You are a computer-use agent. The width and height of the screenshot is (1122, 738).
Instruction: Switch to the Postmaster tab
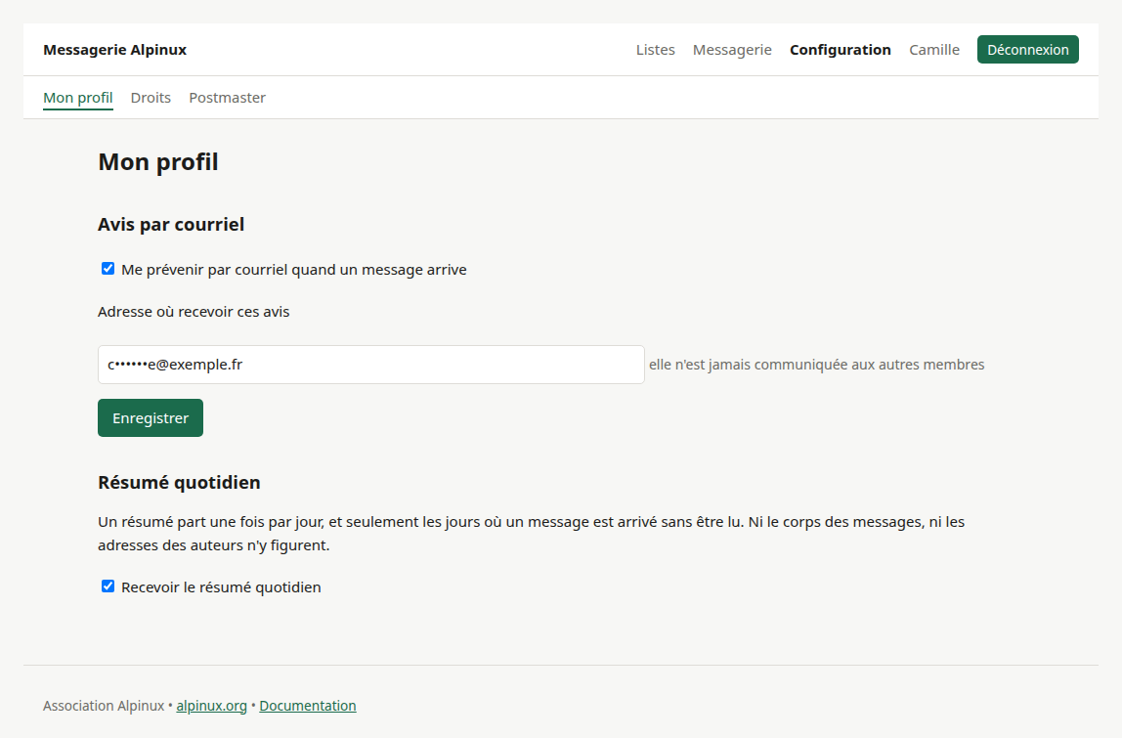[227, 98]
